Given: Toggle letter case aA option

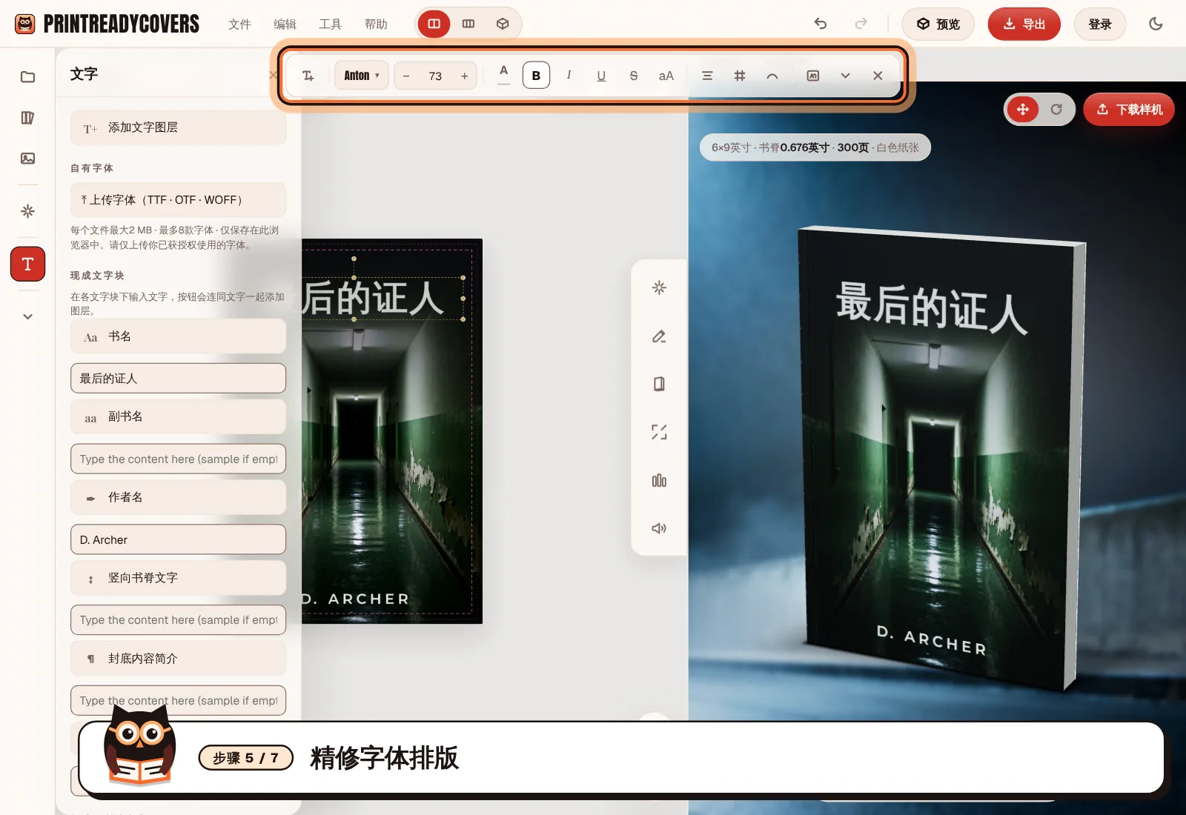Looking at the screenshot, I should (x=666, y=76).
